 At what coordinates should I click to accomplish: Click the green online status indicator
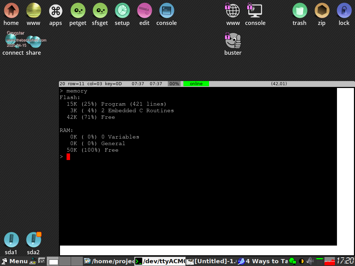tap(196, 84)
